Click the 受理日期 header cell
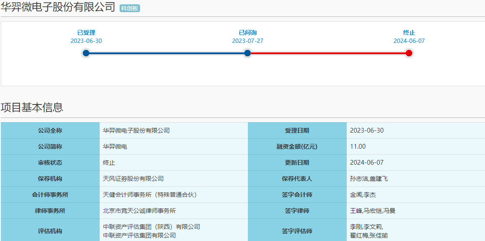The width and height of the screenshot is (485, 241). 297,130
